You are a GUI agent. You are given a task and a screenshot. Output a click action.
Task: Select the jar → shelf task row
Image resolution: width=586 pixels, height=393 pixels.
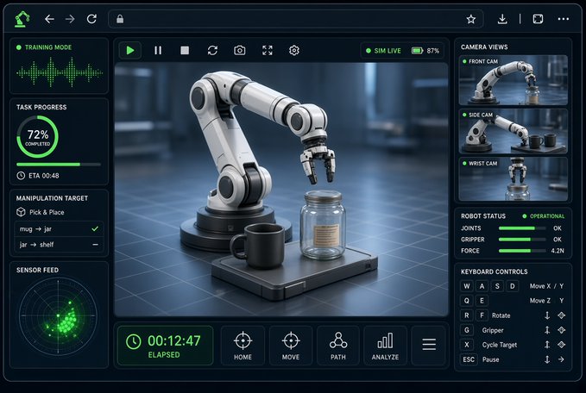point(59,245)
